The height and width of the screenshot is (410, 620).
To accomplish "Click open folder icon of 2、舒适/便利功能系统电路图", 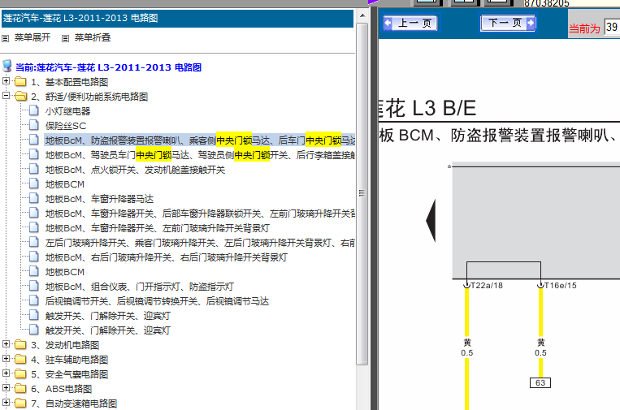I will coord(20,97).
